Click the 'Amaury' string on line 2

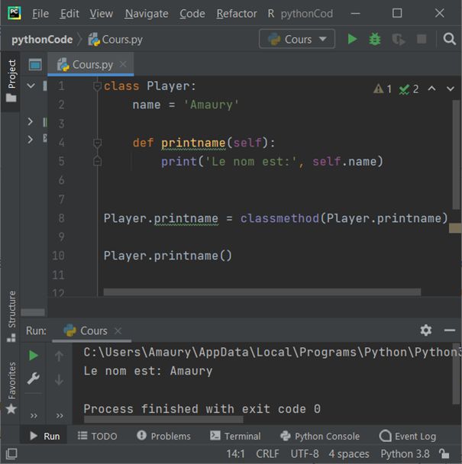212,105
